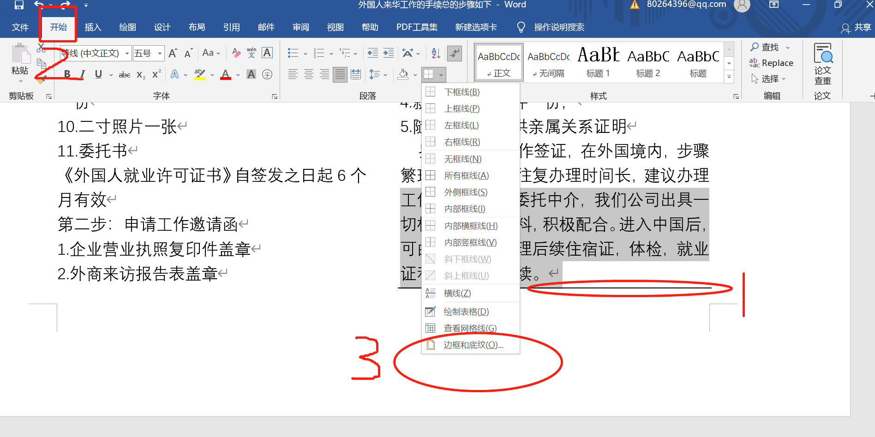Screen dimensions: 875x437
Task: Switch to the Insert tab
Action: [93, 27]
